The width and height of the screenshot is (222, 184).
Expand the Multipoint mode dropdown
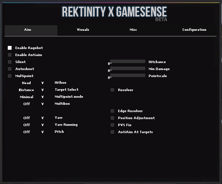point(43,97)
